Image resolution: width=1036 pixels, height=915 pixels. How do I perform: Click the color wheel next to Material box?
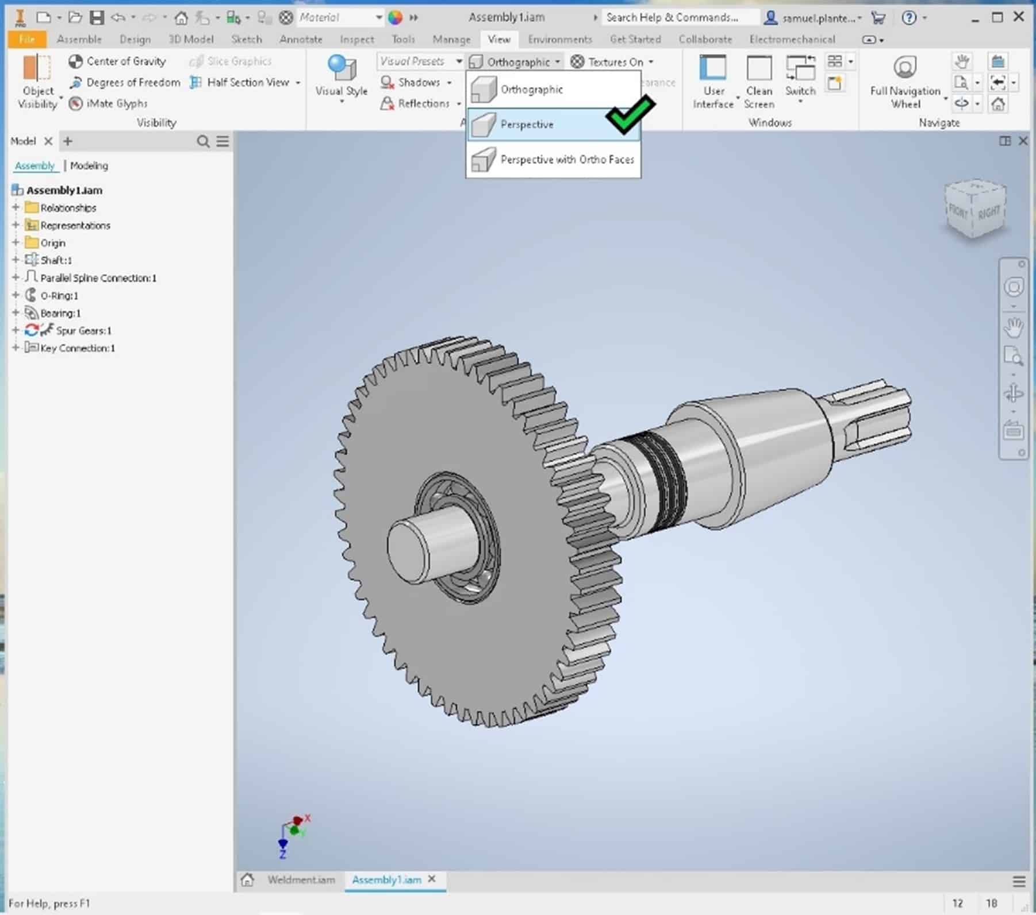point(395,17)
